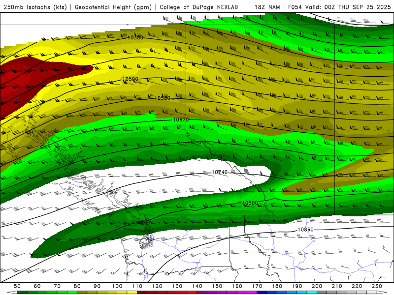394x295 pixels.
Task: Click the cyan swatch in the legend bar
Action: [x=312, y=293]
